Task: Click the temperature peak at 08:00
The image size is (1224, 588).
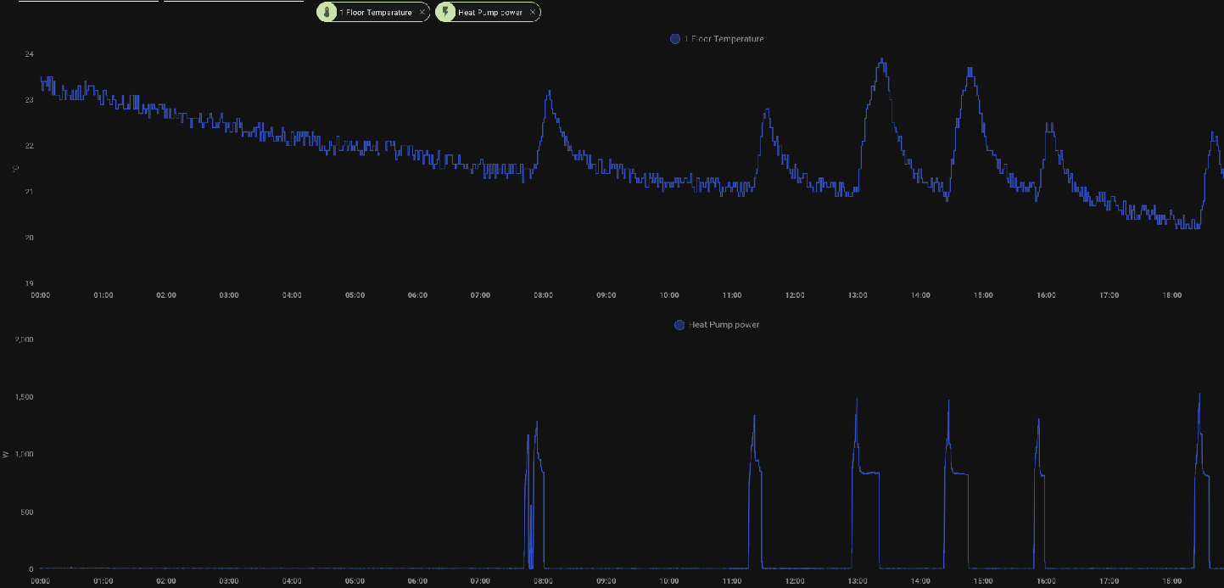Action: 549,92
